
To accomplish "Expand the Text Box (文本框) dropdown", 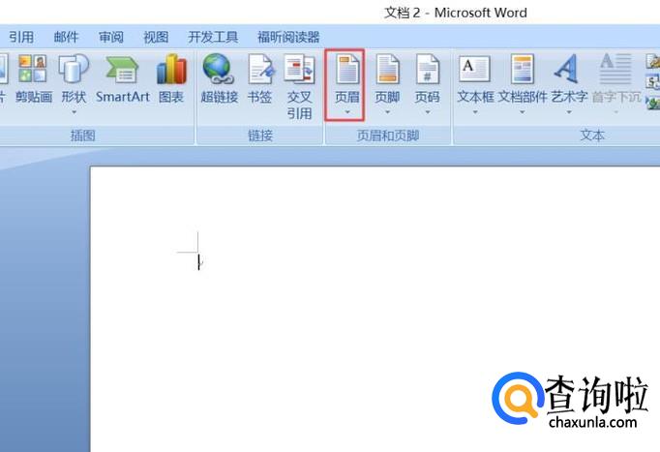I will [475, 85].
